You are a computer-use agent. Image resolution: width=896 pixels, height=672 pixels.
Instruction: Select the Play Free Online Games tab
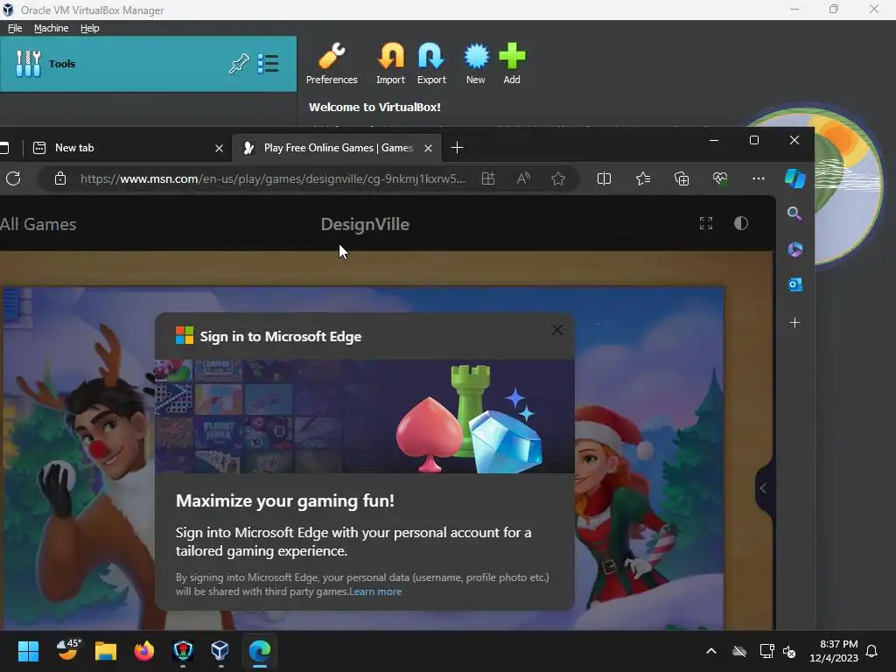click(337, 148)
